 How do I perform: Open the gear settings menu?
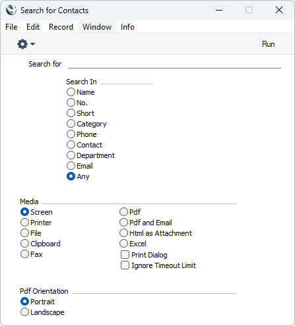point(22,44)
